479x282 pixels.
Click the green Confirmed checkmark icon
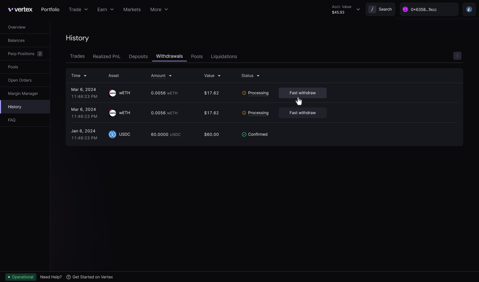(x=244, y=134)
